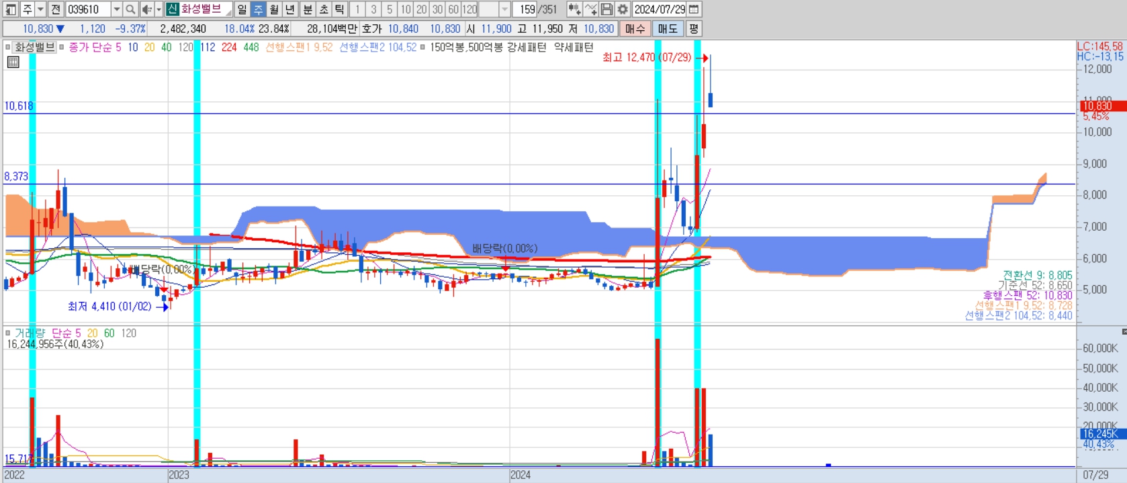Save chart with the floppy disk icon

click(606, 9)
